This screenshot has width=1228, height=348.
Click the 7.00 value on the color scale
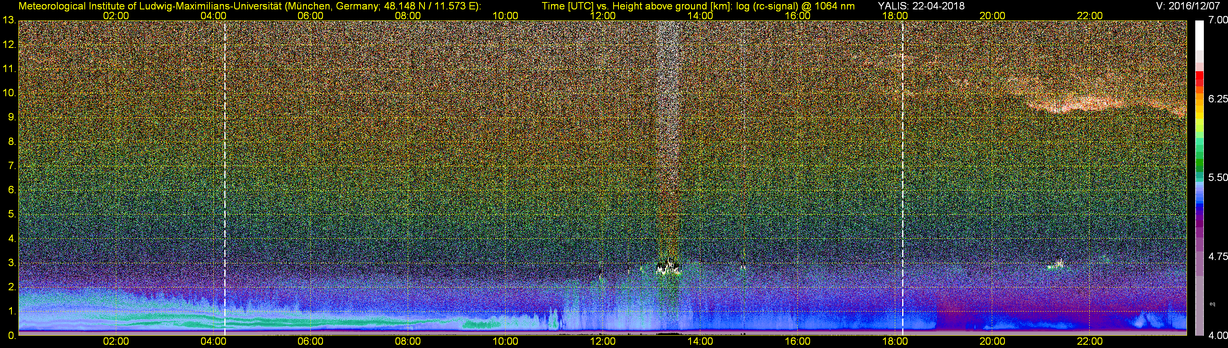1217,20
